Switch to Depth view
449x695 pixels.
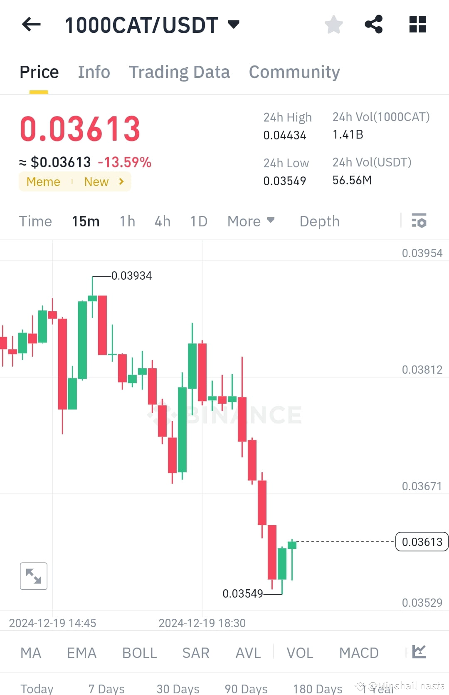click(319, 221)
